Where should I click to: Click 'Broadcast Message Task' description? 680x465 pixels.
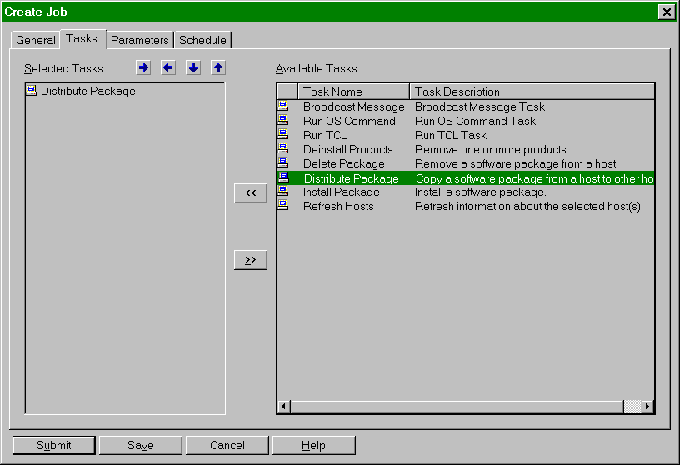[480, 107]
